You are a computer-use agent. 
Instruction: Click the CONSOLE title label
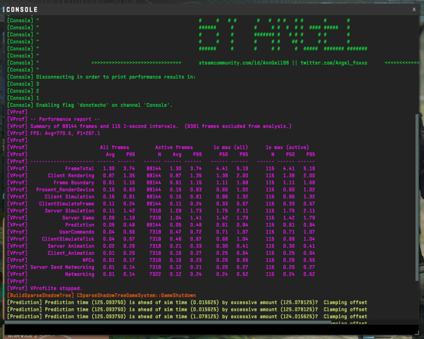click(x=22, y=10)
